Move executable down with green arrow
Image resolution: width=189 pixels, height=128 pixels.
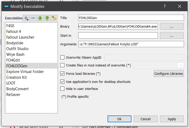click(x=47, y=18)
